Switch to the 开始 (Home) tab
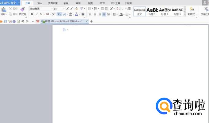209x123 pixels. [x=28, y=3]
